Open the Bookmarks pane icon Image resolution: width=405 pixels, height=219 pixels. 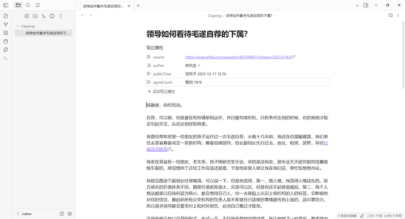[38, 5]
